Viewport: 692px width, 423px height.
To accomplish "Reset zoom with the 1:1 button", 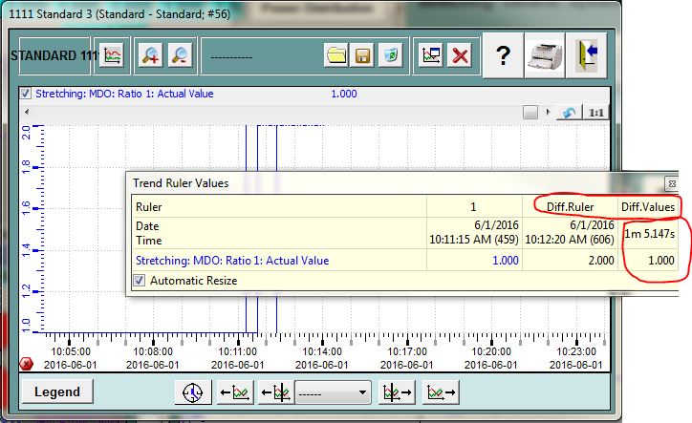I will click(596, 113).
